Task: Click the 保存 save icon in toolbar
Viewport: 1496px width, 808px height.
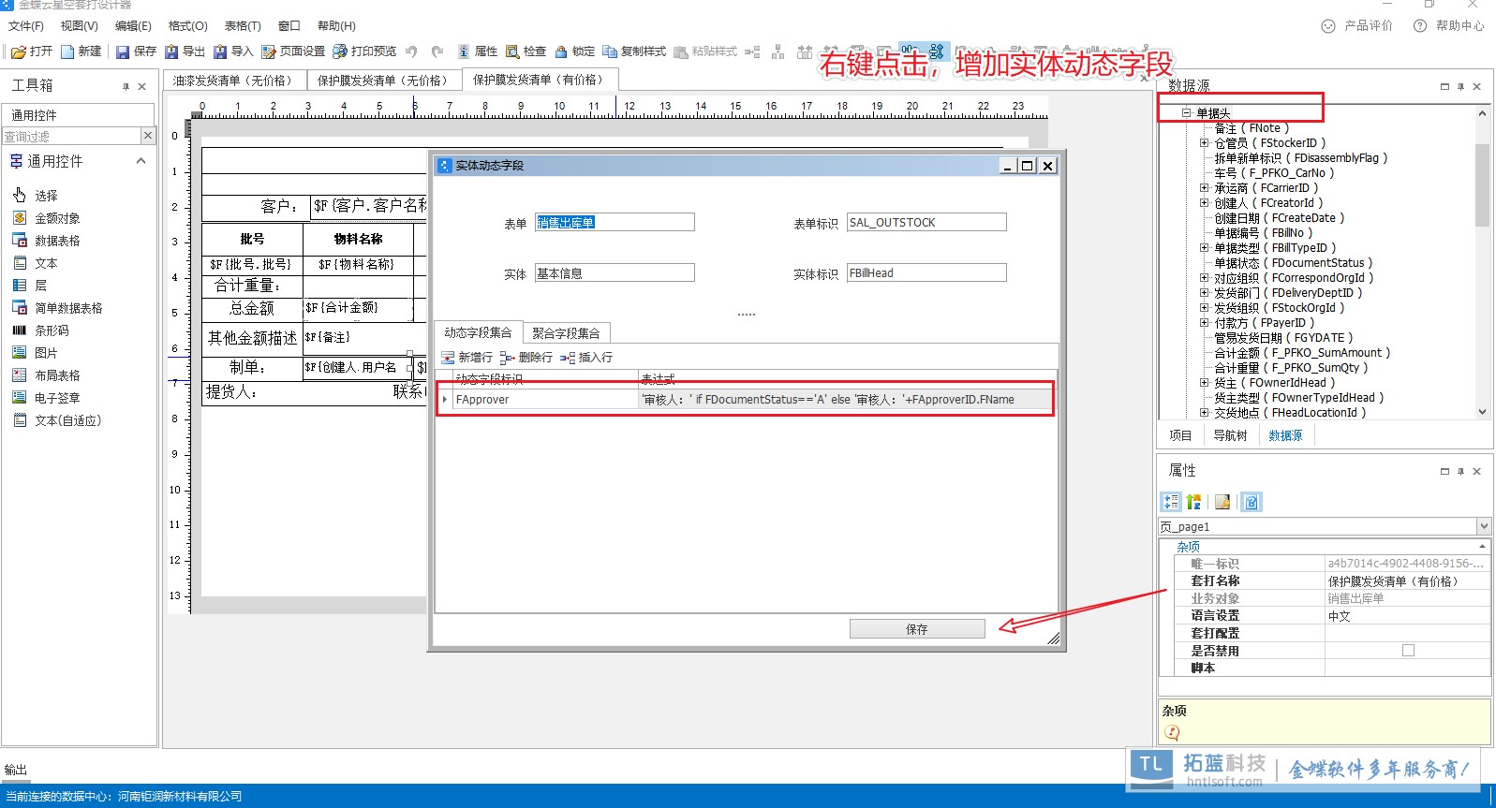Action: [135, 51]
